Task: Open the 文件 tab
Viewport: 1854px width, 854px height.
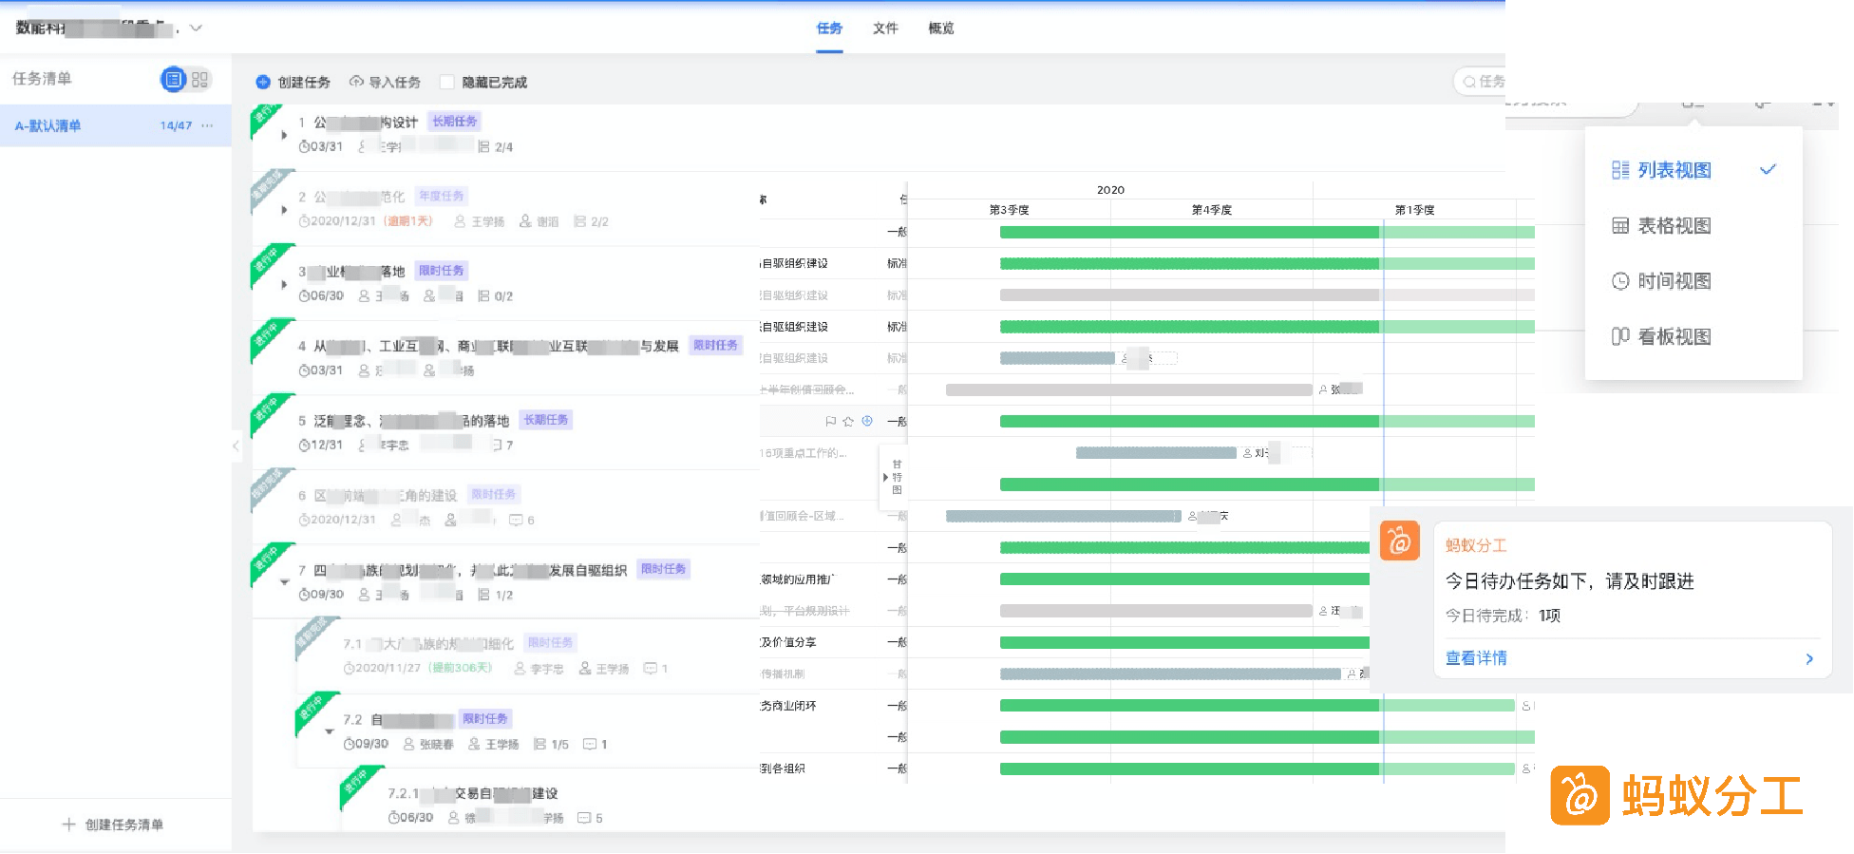Action: coord(885,28)
